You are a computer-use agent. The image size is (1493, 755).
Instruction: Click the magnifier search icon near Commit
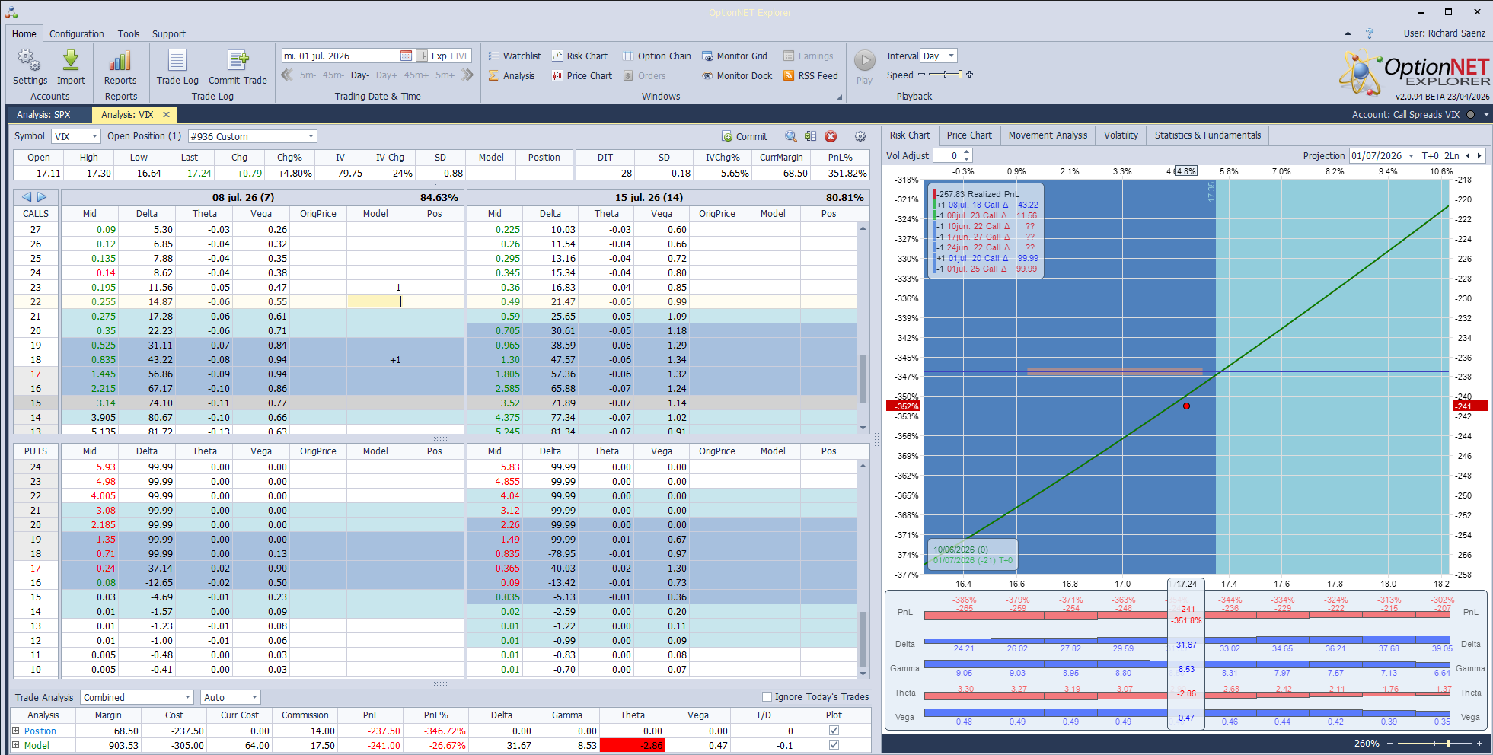point(791,136)
